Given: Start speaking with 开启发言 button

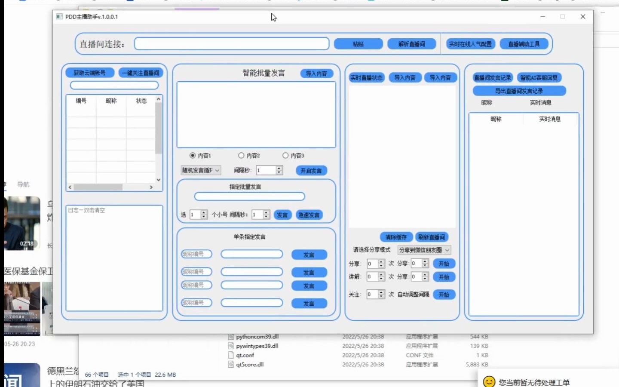Looking at the screenshot, I should tap(311, 171).
